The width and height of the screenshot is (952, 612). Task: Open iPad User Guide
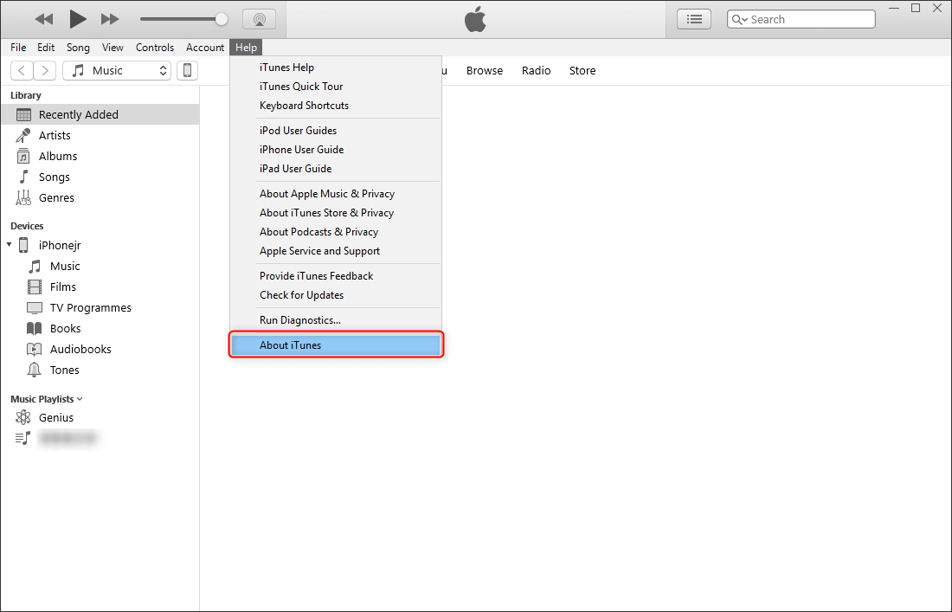[x=335, y=168]
